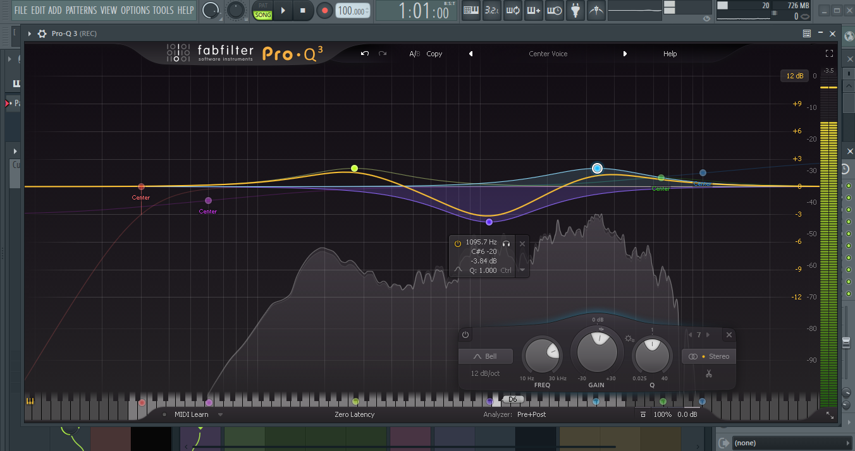855x451 pixels.
Task: Click the Copy button next to A/B
Action: tap(434, 54)
